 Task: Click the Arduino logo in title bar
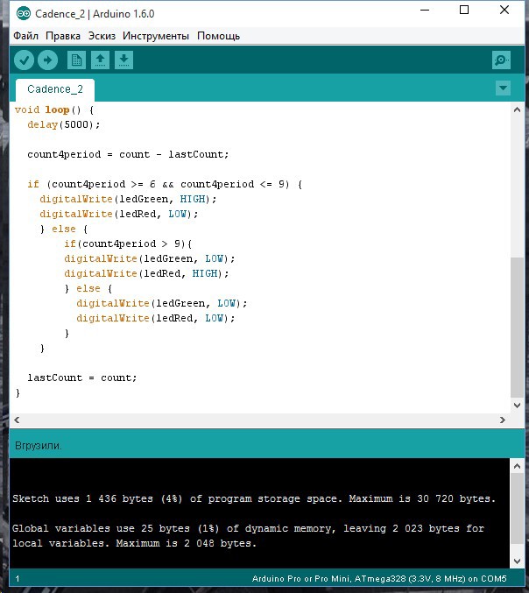(x=24, y=14)
